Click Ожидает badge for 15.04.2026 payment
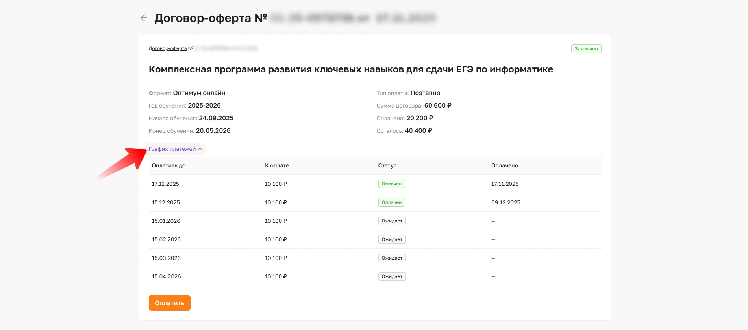 [x=392, y=276]
